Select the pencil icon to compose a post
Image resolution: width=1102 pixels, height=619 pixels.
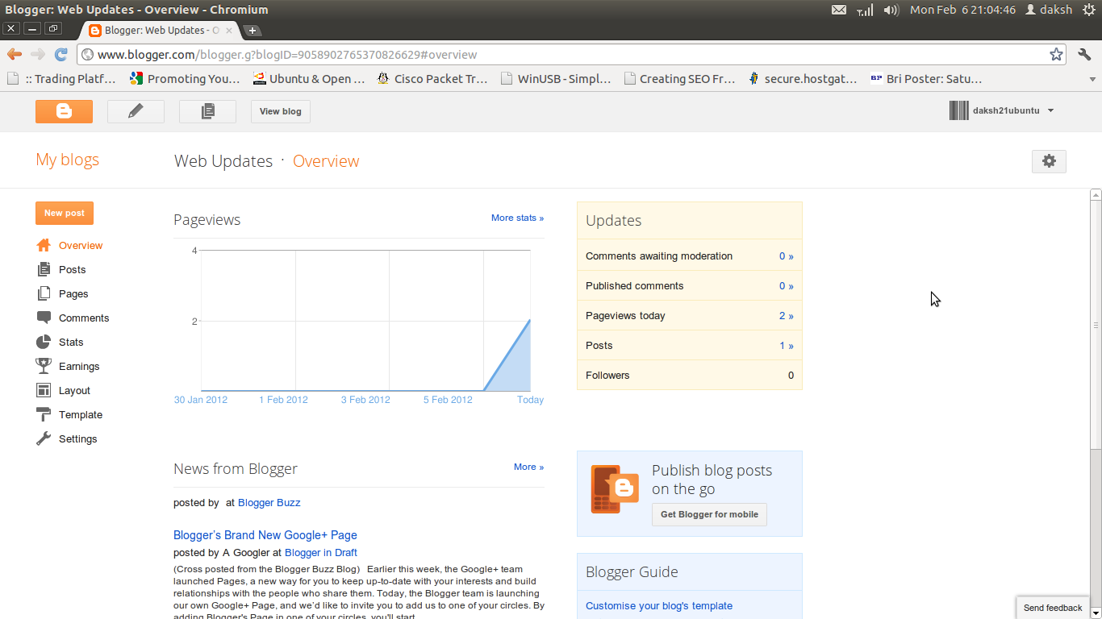pos(136,111)
